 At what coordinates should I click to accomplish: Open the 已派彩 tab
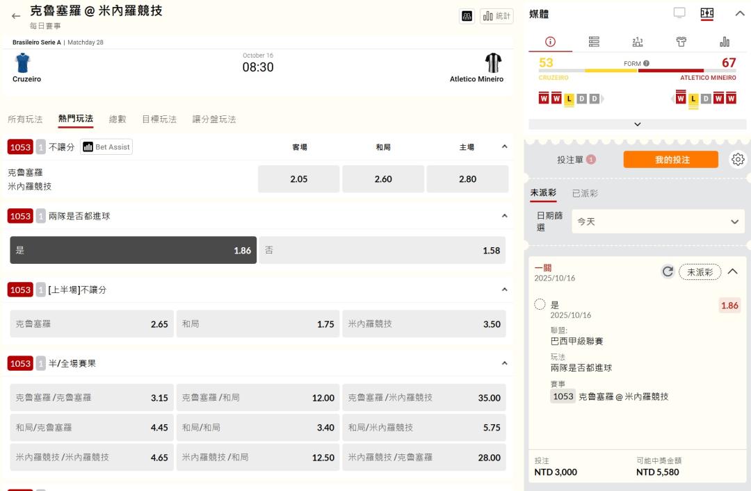[584, 194]
